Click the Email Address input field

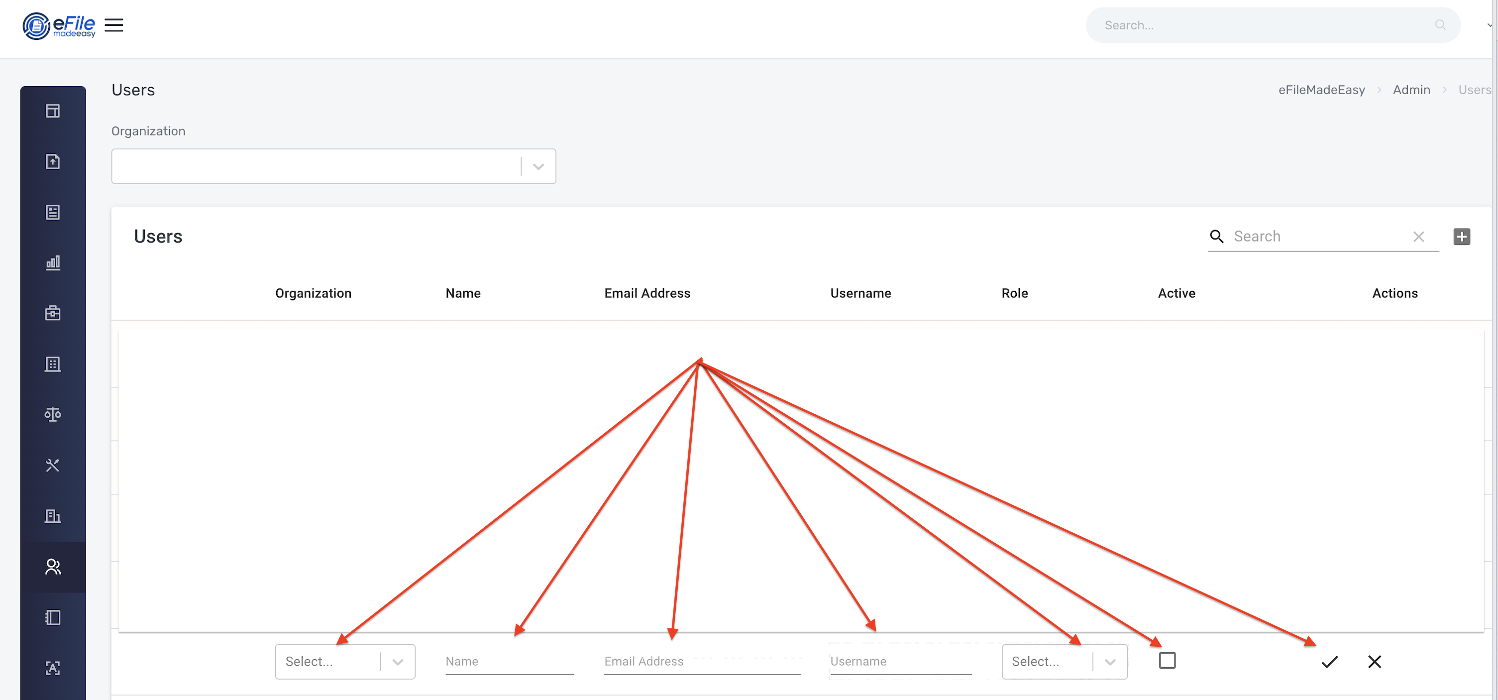click(x=701, y=662)
